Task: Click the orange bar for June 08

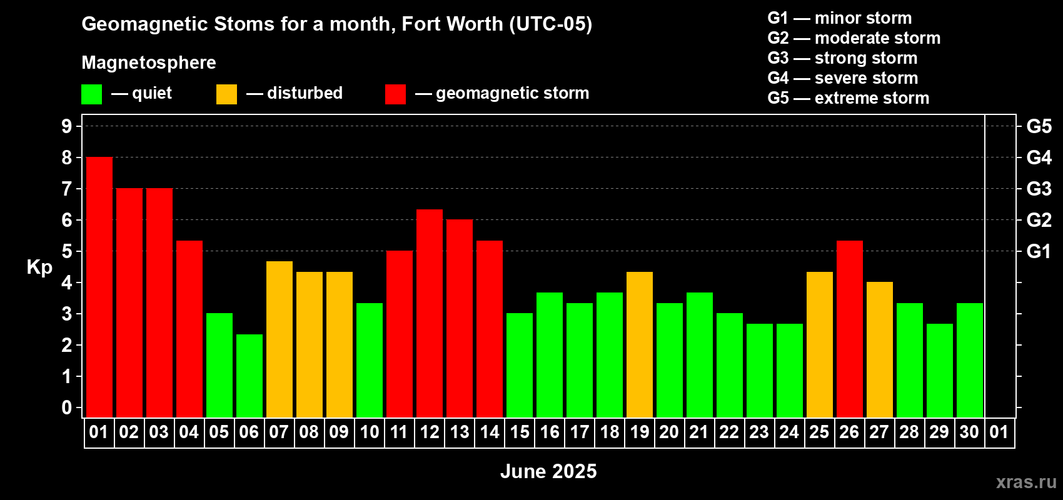Action: 310,344
